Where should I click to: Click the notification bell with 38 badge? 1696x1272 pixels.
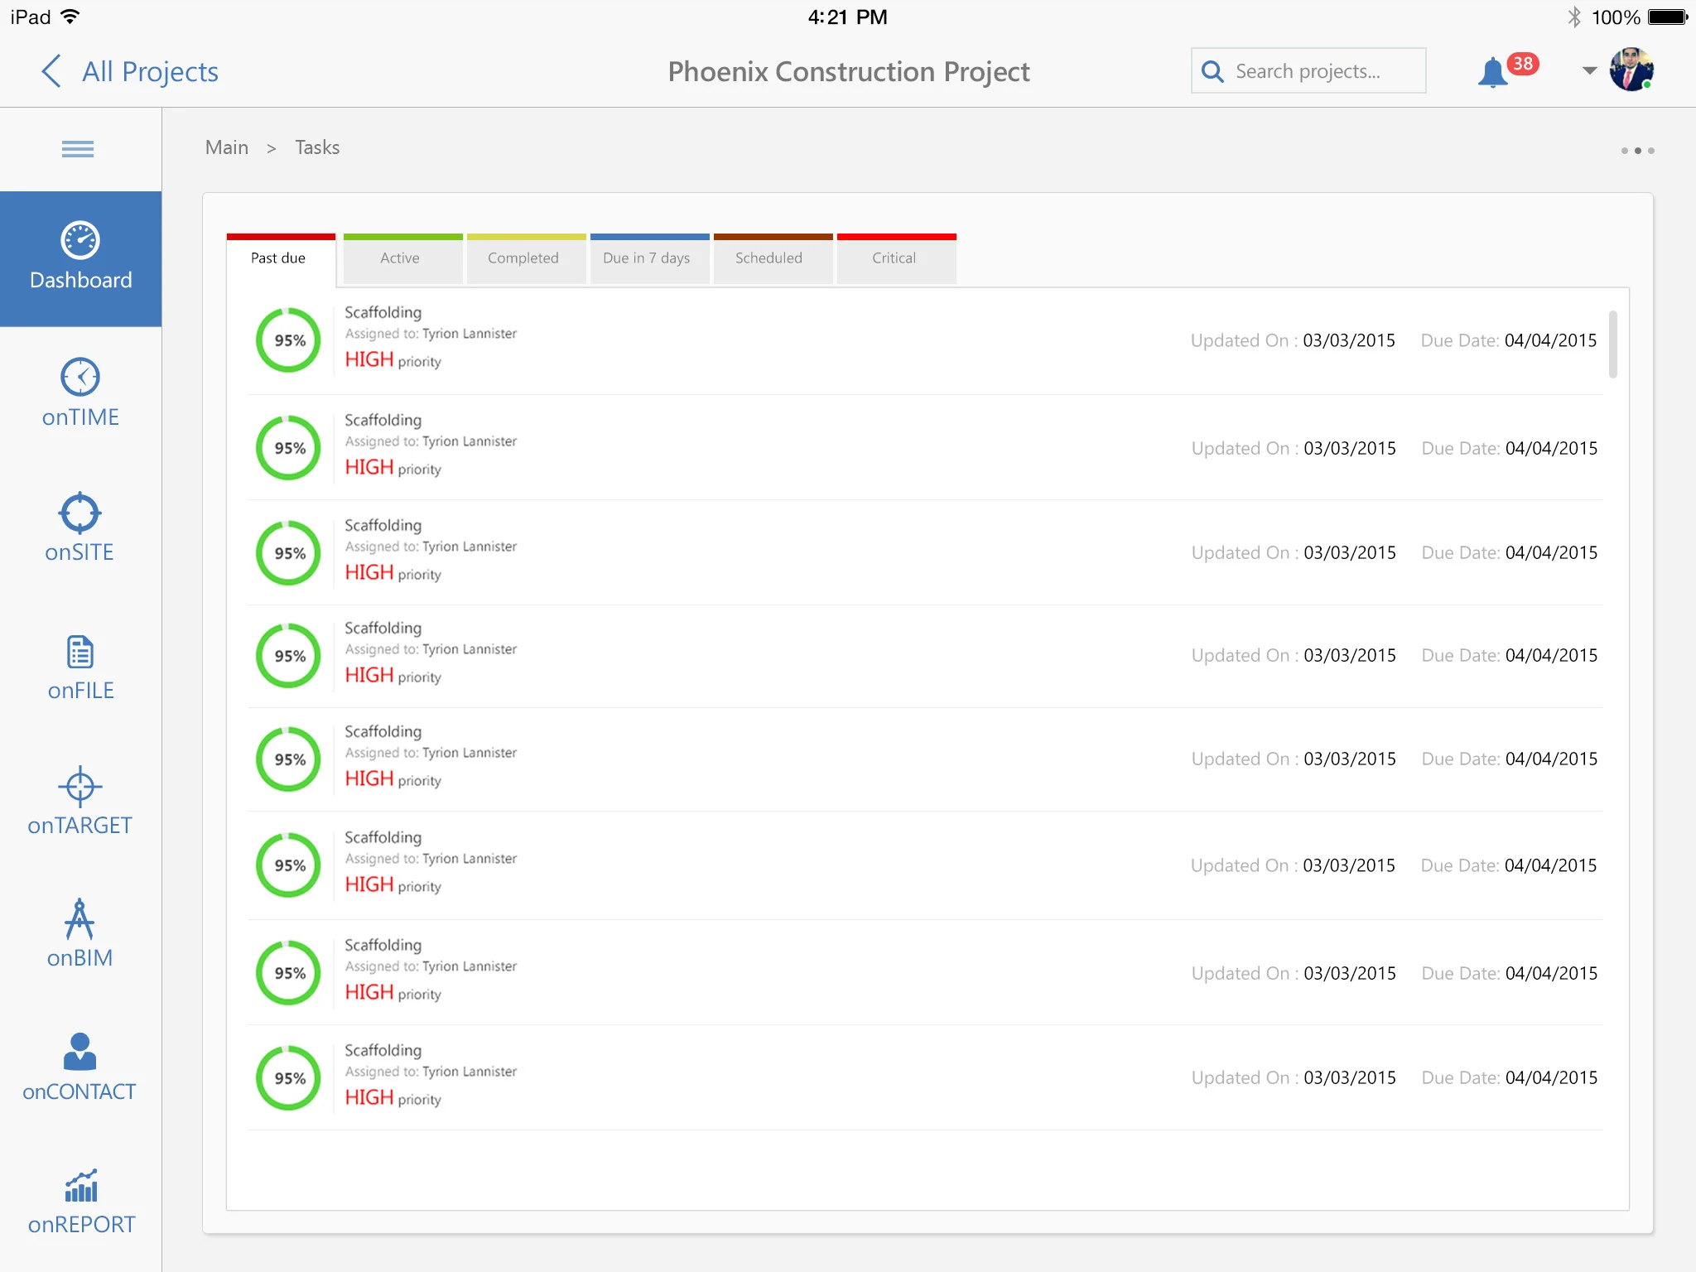(1493, 73)
